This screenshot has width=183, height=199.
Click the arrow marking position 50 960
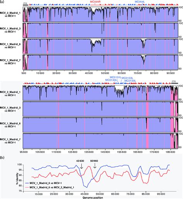[95, 166]
